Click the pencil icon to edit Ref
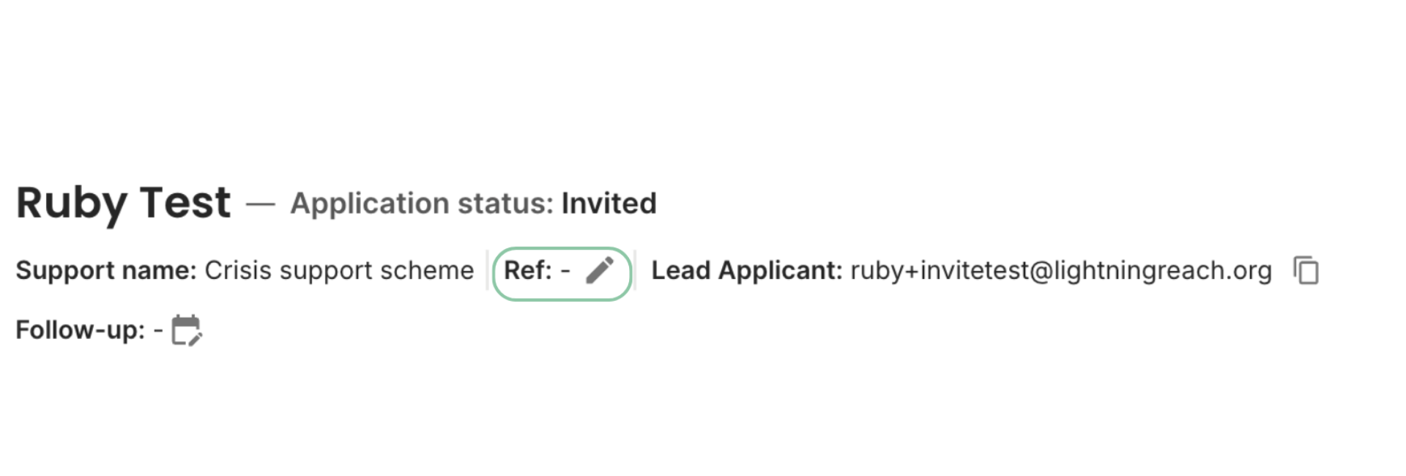Viewport: 1406px width, 476px height. tap(600, 270)
